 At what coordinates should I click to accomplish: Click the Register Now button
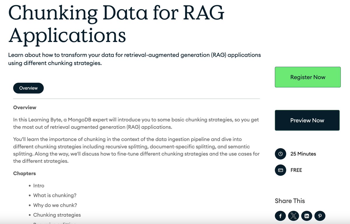(x=307, y=77)
